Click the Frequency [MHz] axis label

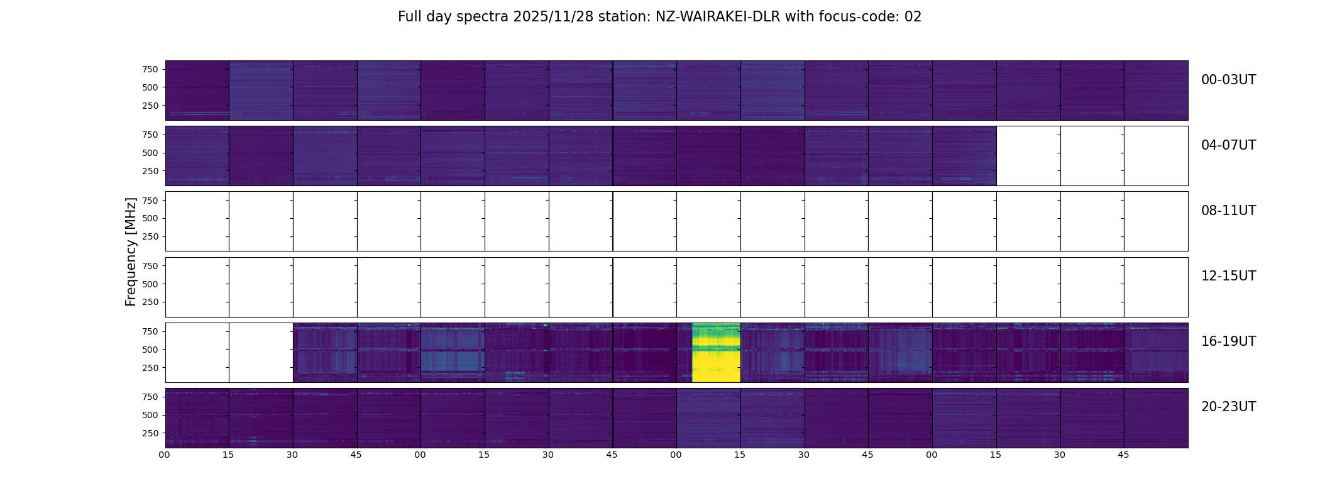pos(131,251)
